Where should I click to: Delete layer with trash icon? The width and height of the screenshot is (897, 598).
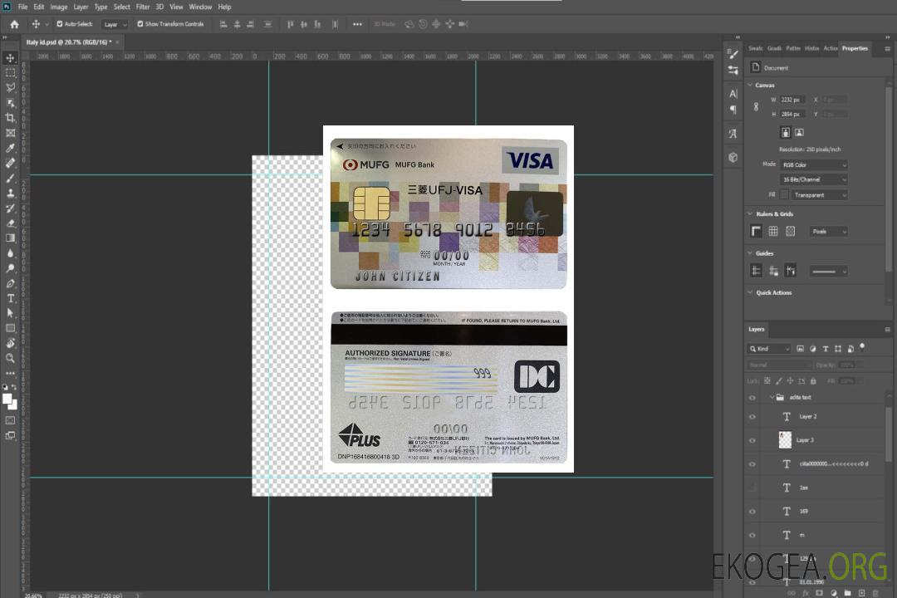pos(875,593)
